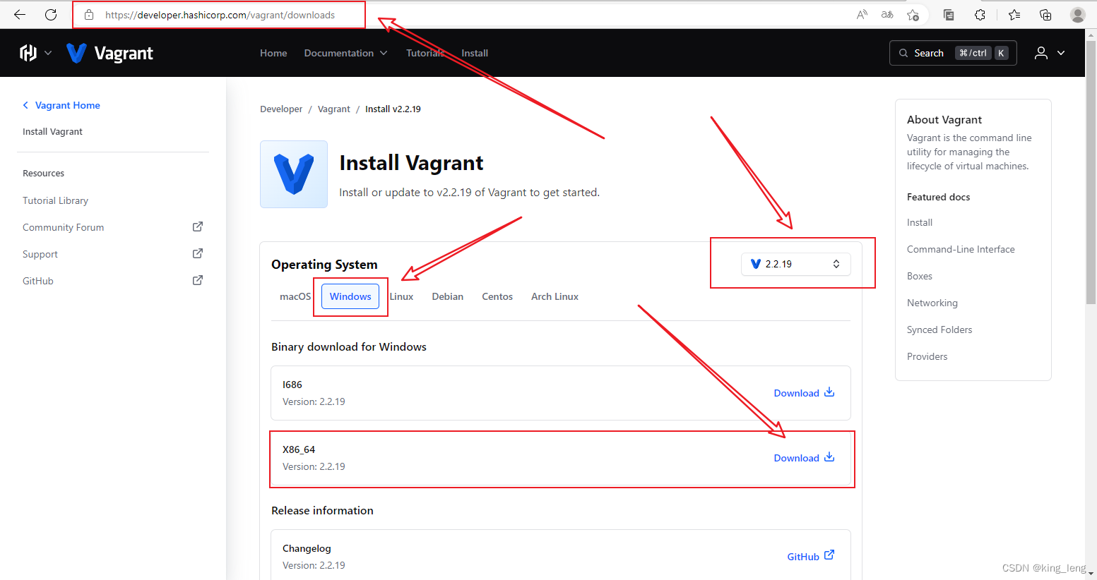Open the browser collections icon
The image size is (1097, 580).
[x=1045, y=15]
